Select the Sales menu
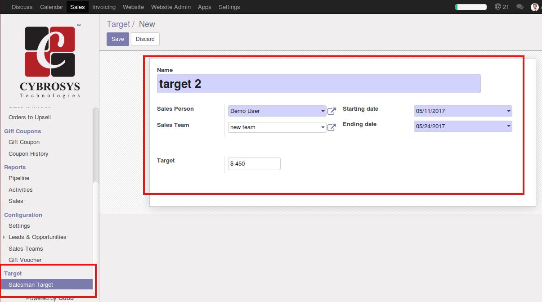This screenshot has height=302, width=542. point(77,7)
